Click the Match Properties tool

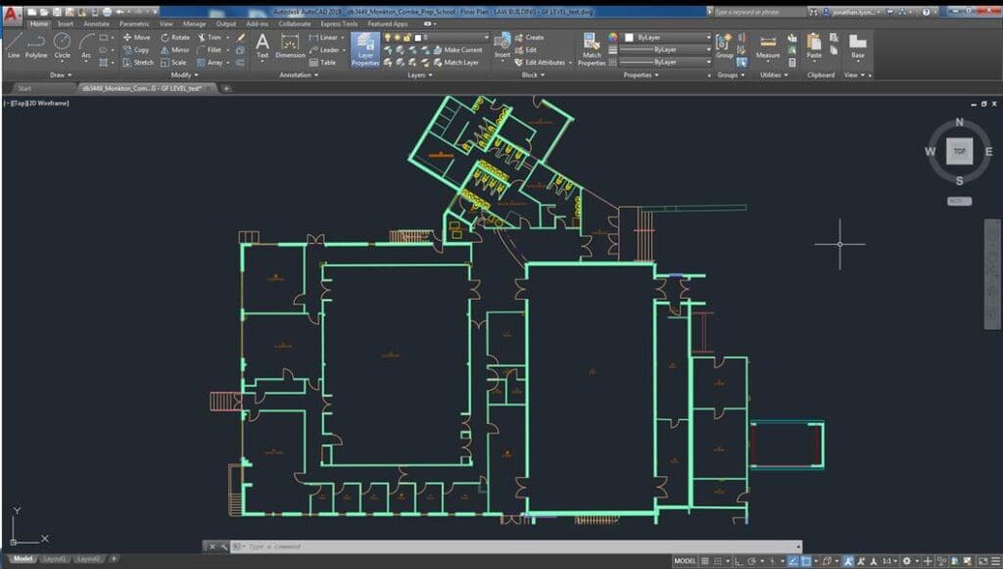(592, 49)
